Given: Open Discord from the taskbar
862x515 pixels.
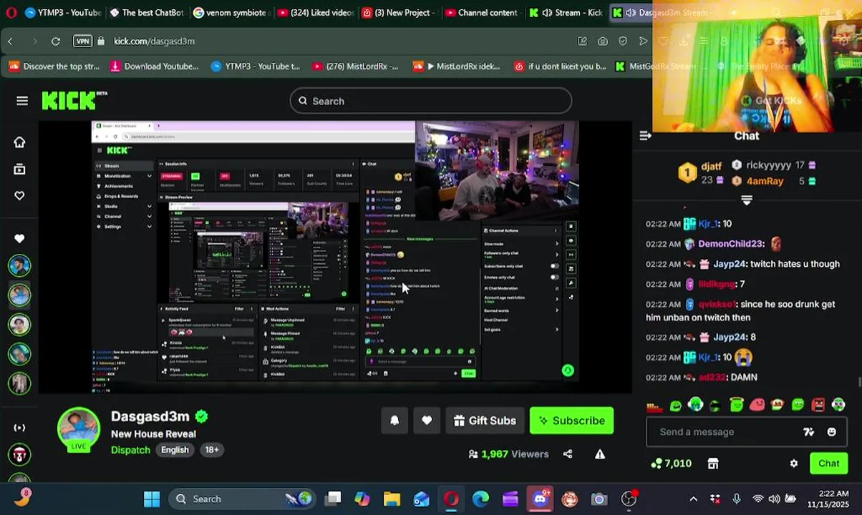Looking at the screenshot, I should pyautogui.click(x=540, y=499).
